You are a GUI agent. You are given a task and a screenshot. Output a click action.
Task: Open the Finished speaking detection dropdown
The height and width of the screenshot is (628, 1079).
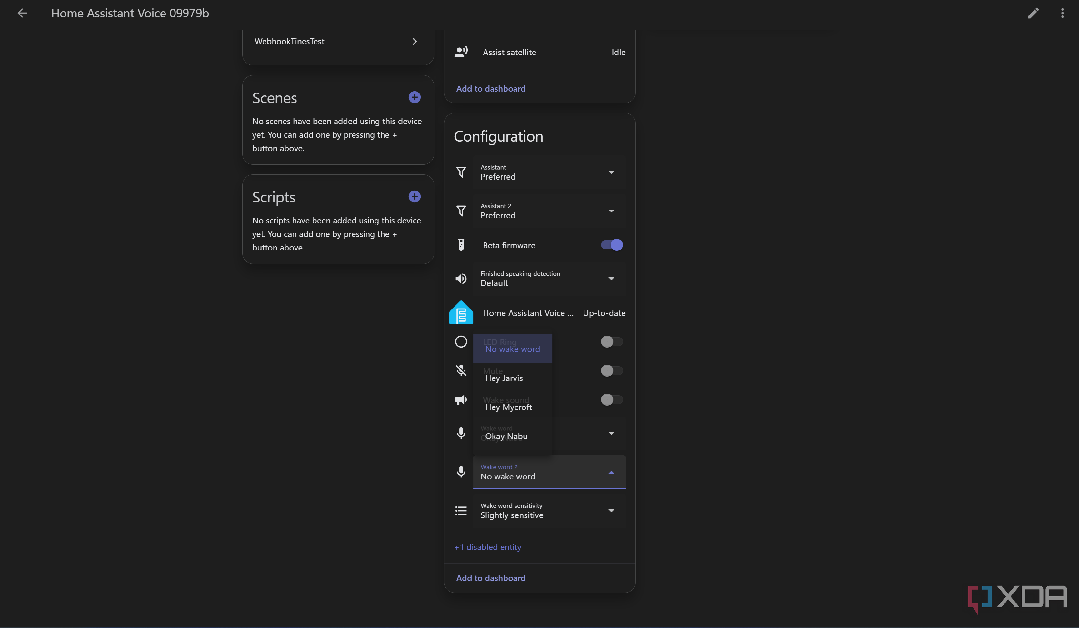tap(549, 279)
